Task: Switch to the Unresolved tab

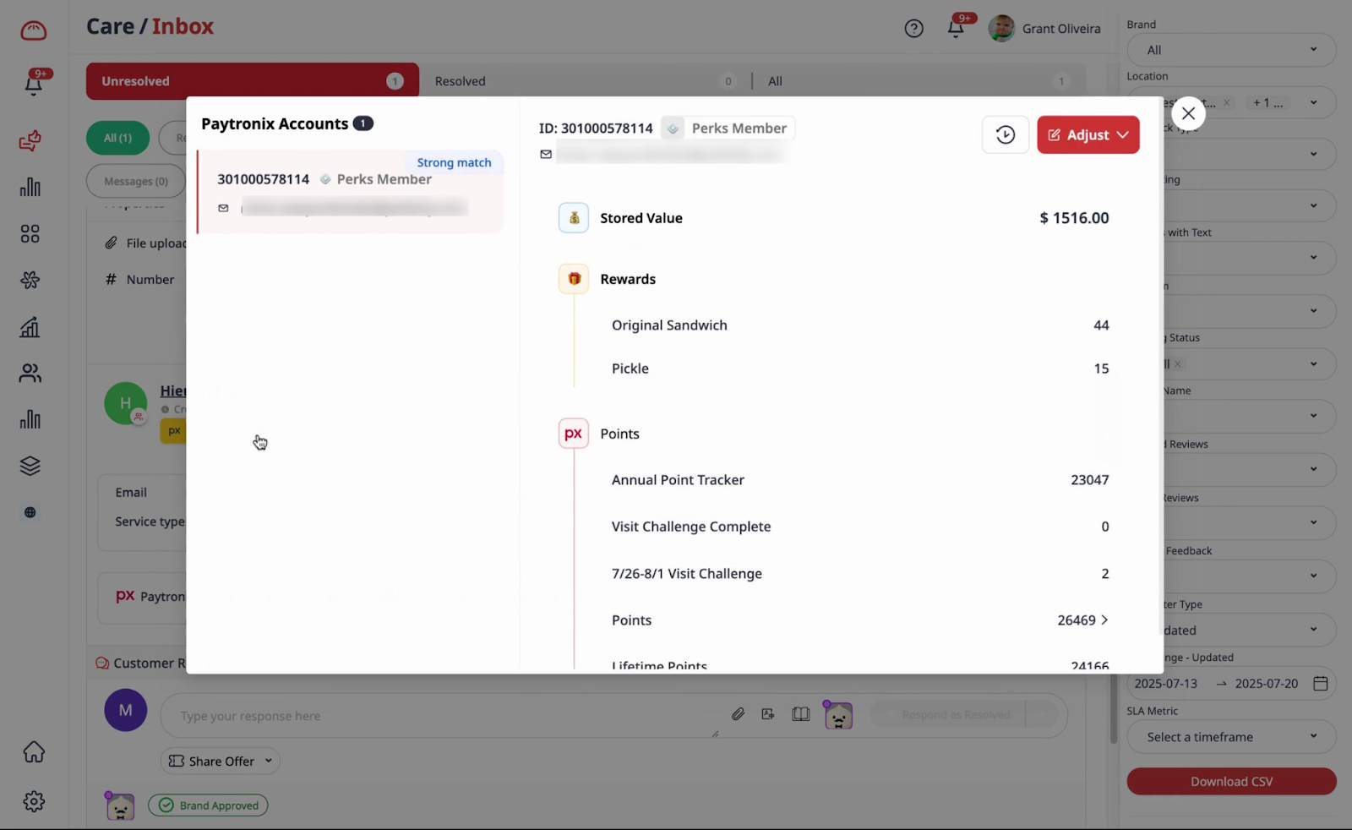Action: 253,81
